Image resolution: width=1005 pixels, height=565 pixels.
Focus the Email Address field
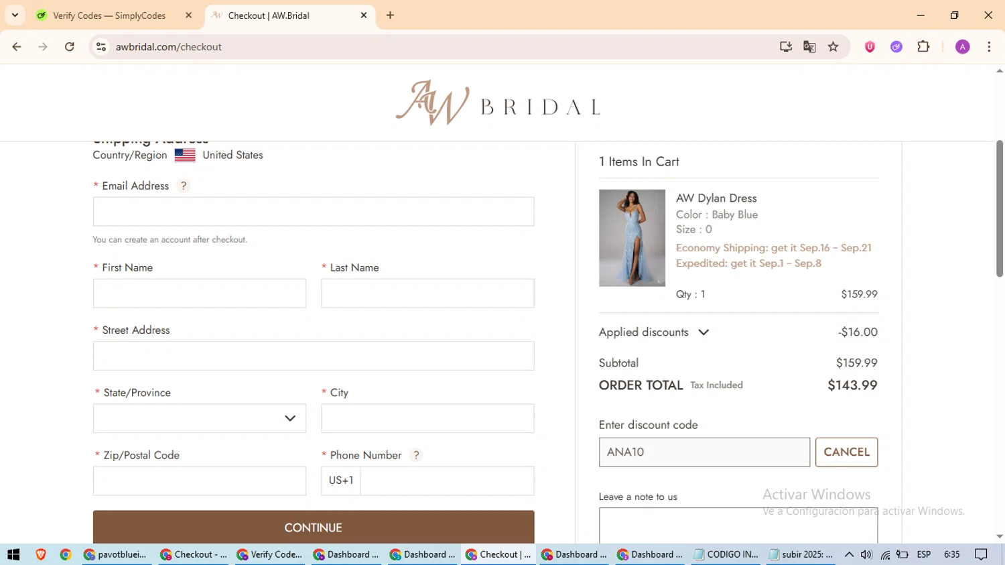(314, 212)
